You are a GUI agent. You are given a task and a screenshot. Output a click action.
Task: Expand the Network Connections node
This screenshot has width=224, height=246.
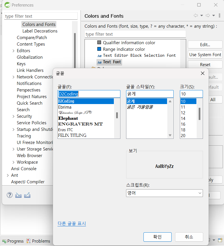[x=13, y=77]
